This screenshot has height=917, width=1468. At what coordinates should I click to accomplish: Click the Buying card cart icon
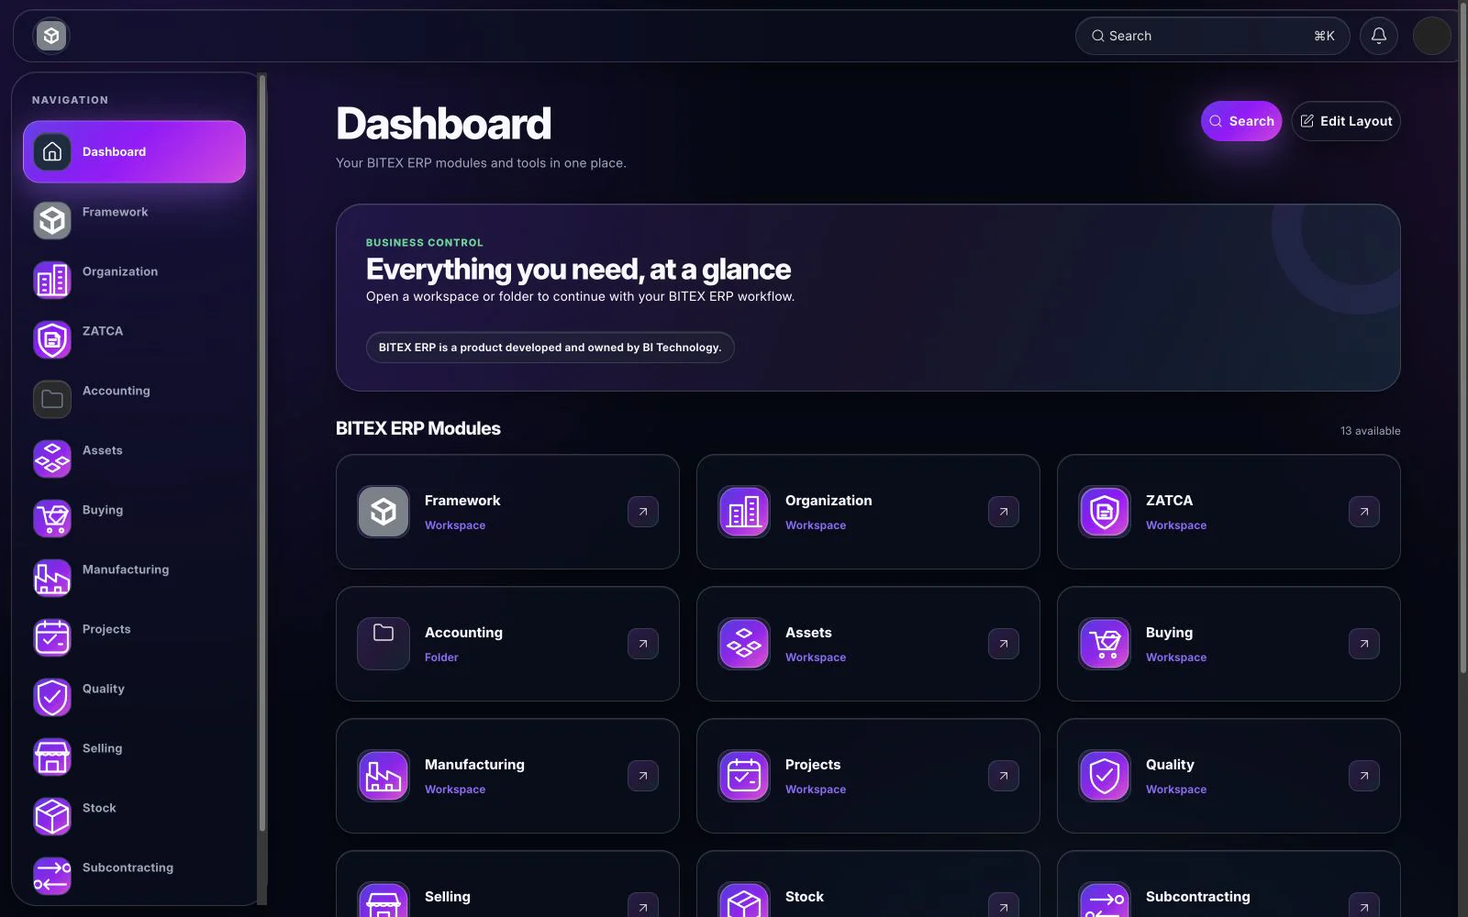[x=1105, y=644]
